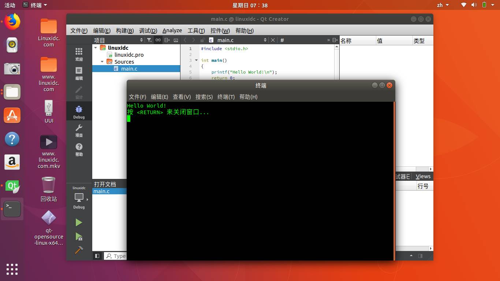500x281 pixels.
Task: Open the terminal's 查看(V) menu
Action: [182, 97]
